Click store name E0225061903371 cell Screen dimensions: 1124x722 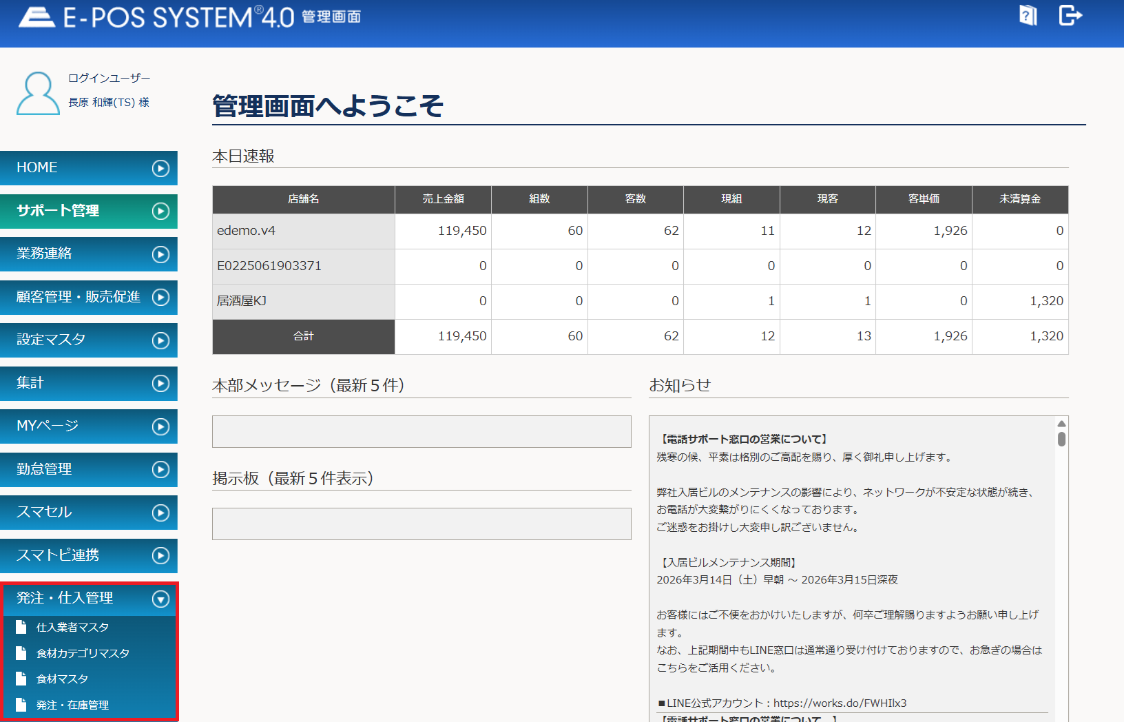[304, 266]
